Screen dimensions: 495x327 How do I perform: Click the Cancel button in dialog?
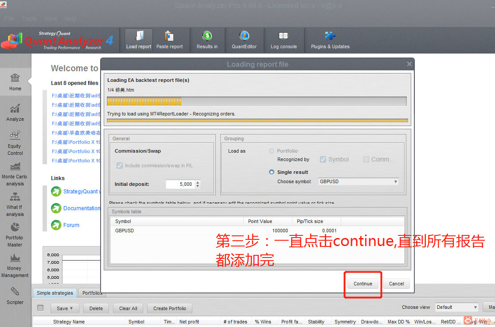396,284
